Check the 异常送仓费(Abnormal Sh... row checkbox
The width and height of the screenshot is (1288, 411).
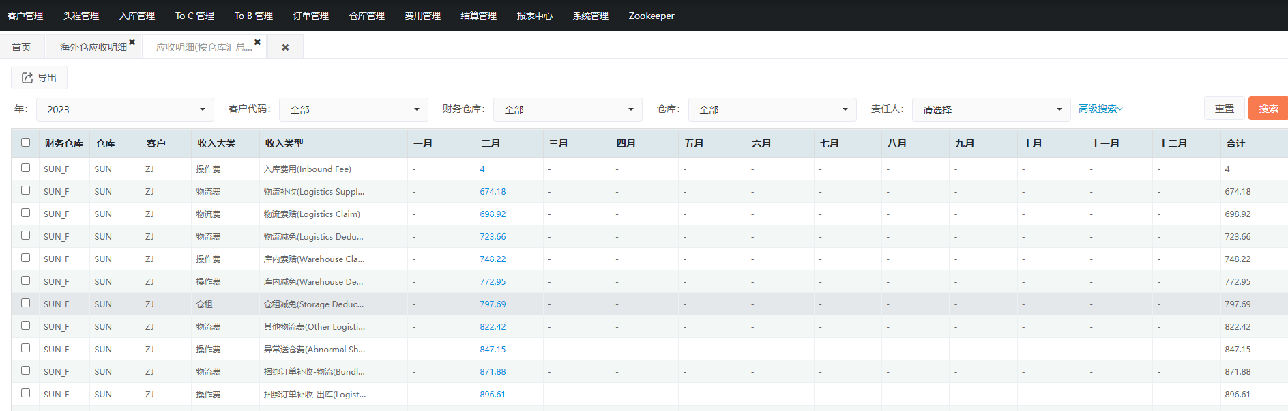pos(25,348)
